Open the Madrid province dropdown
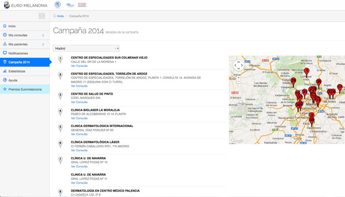The width and height of the screenshot is (345, 197). [86, 48]
